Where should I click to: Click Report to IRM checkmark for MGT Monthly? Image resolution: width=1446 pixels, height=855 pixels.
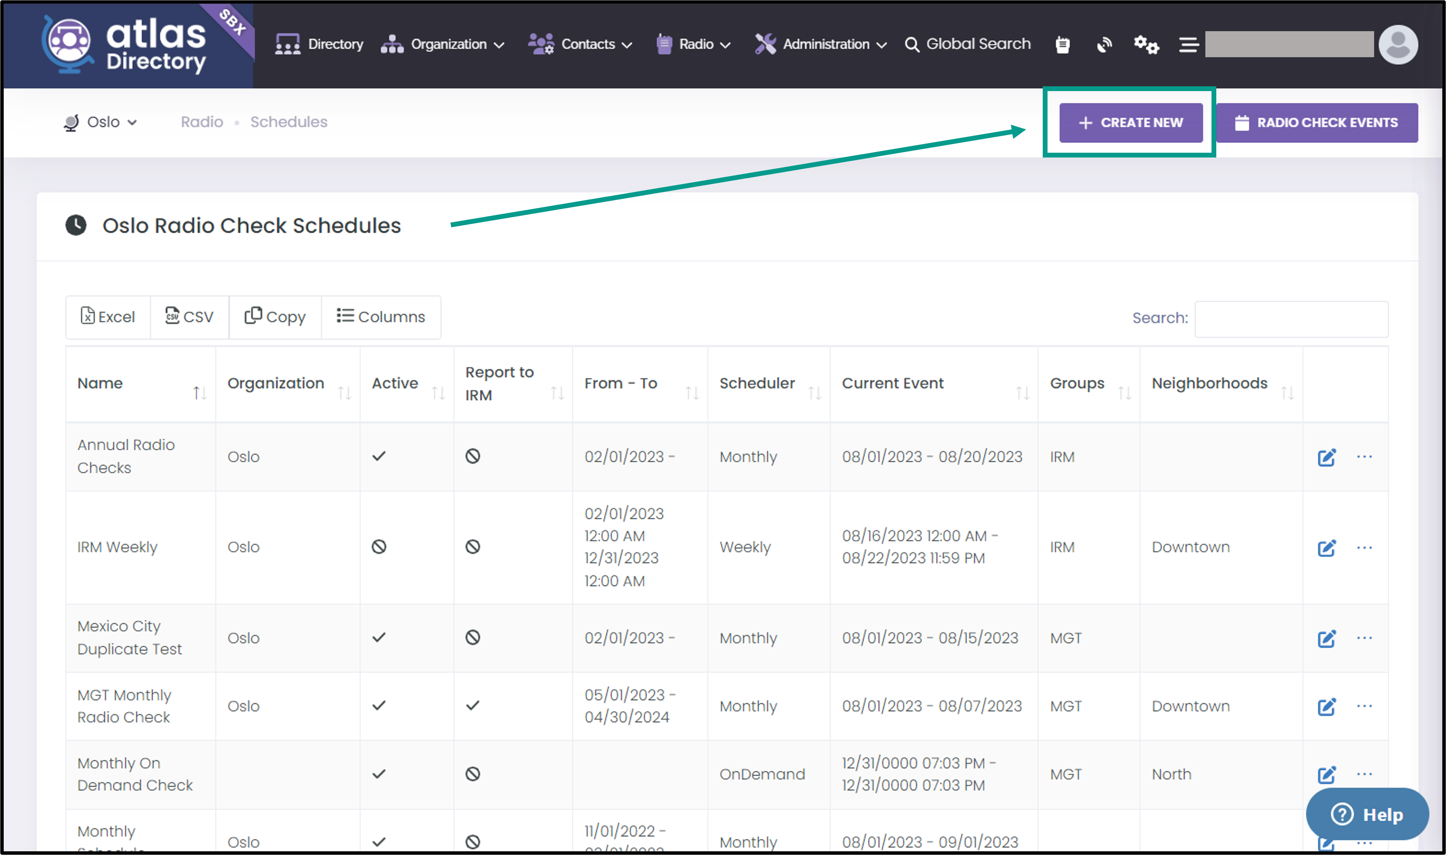pos(473,705)
